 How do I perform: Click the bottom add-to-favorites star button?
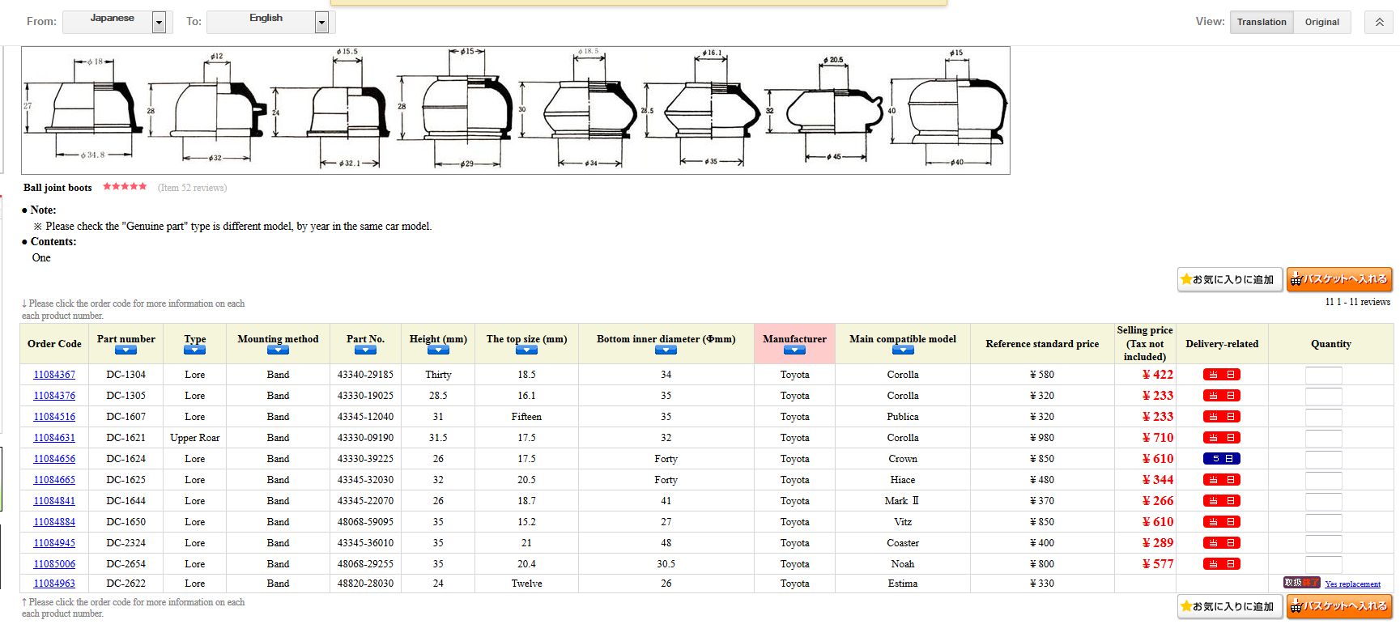pyautogui.click(x=1228, y=606)
